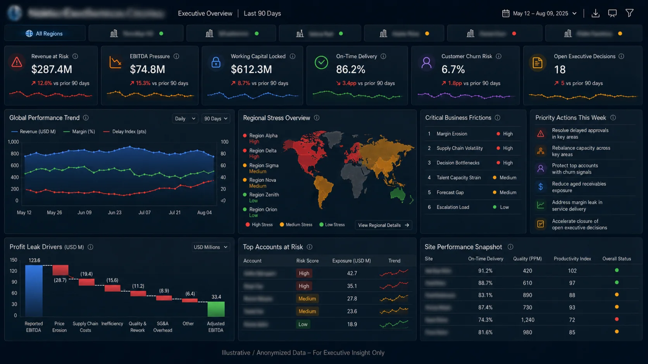Select Region Orion in stress list
Viewport: 648px width, 364px height.
[x=260, y=212]
